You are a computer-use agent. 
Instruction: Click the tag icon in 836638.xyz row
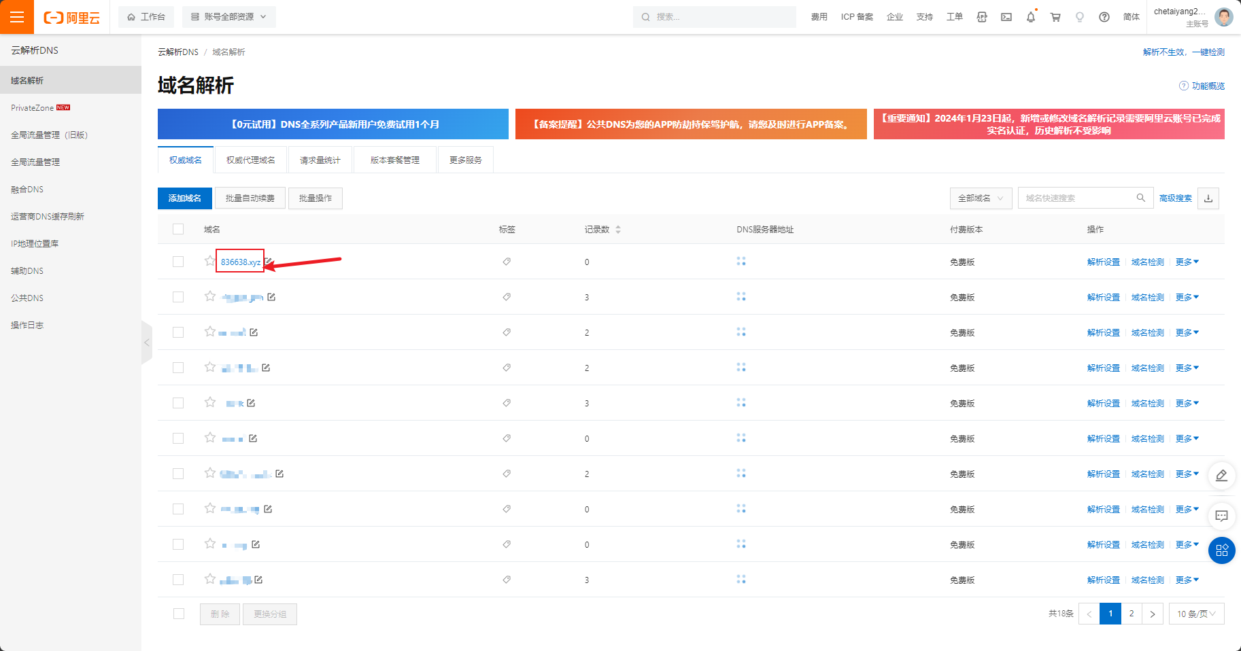tap(507, 262)
